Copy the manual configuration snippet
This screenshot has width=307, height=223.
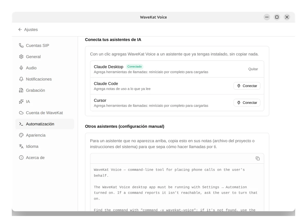(258, 159)
